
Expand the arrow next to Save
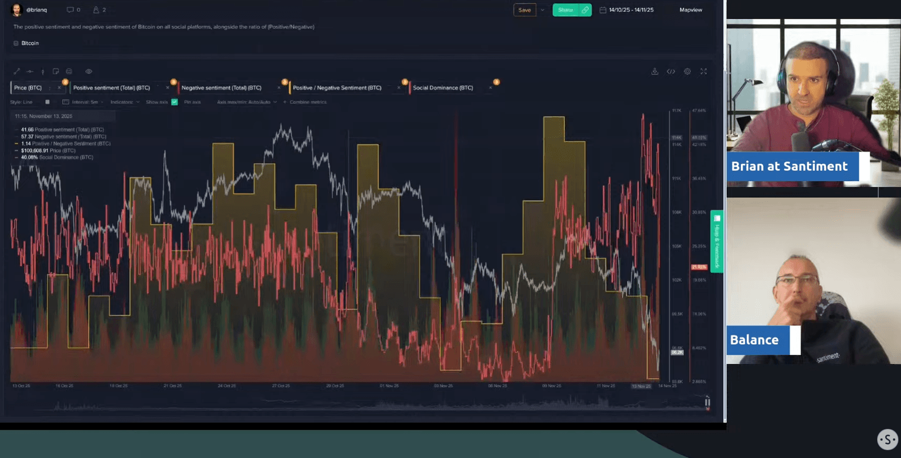pyautogui.click(x=543, y=10)
